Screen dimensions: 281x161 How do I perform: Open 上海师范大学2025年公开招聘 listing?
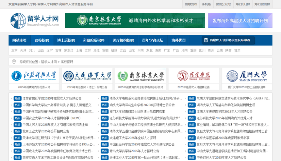[x=58, y=145]
